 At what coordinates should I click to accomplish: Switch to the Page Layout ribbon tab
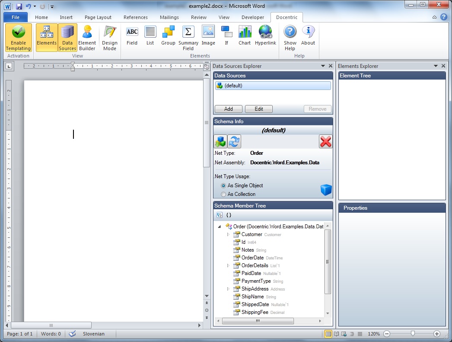(98, 17)
